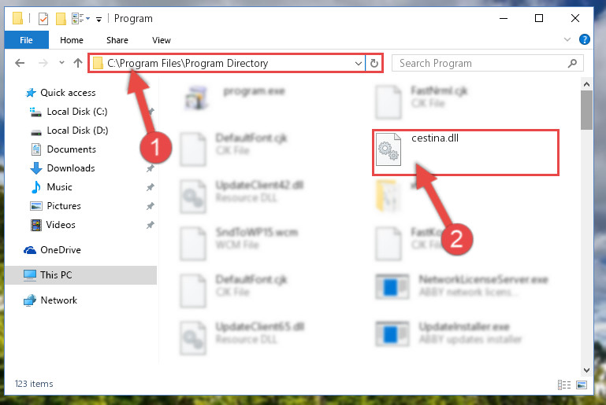Select Downloads in the navigation pane

coord(71,168)
